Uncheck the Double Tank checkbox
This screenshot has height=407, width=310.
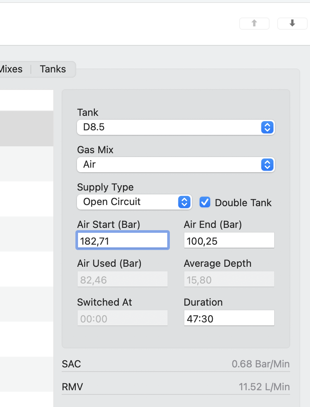(x=205, y=202)
